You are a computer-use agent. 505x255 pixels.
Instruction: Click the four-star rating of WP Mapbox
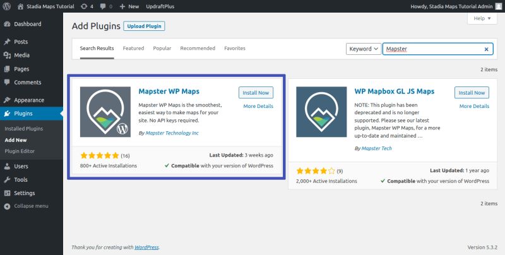(x=316, y=171)
